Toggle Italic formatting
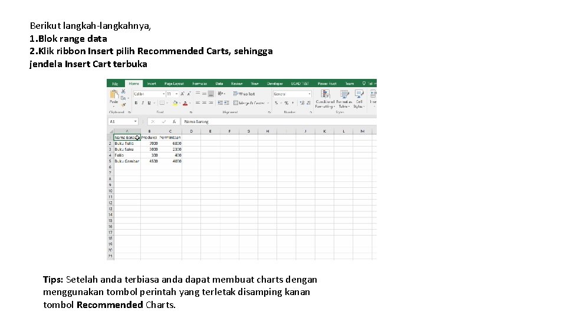Image resolution: width=566 pixels, height=318 pixels. coord(143,102)
